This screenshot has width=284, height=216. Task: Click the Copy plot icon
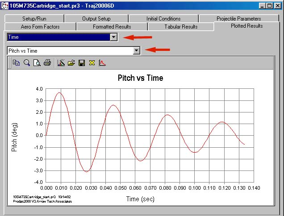pos(17,63)
